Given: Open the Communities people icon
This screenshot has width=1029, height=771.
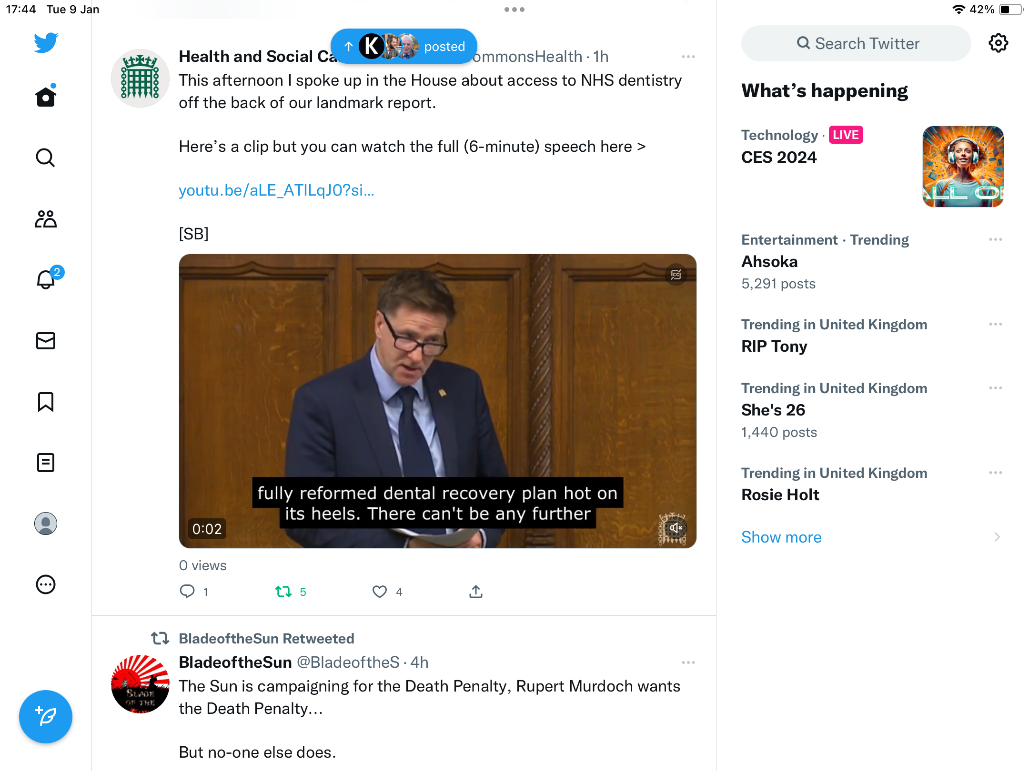Looking at the screenshot, I should 46,219.
